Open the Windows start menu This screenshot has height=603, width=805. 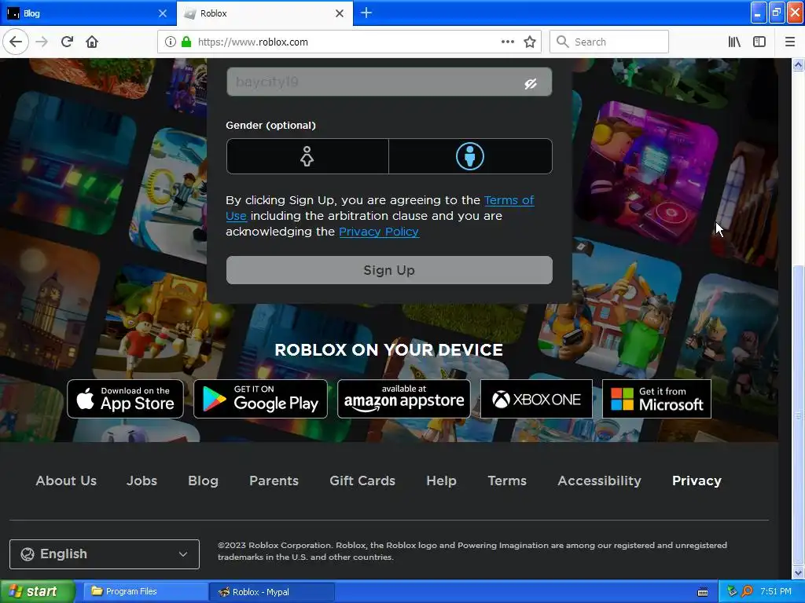tap(38, 592)
